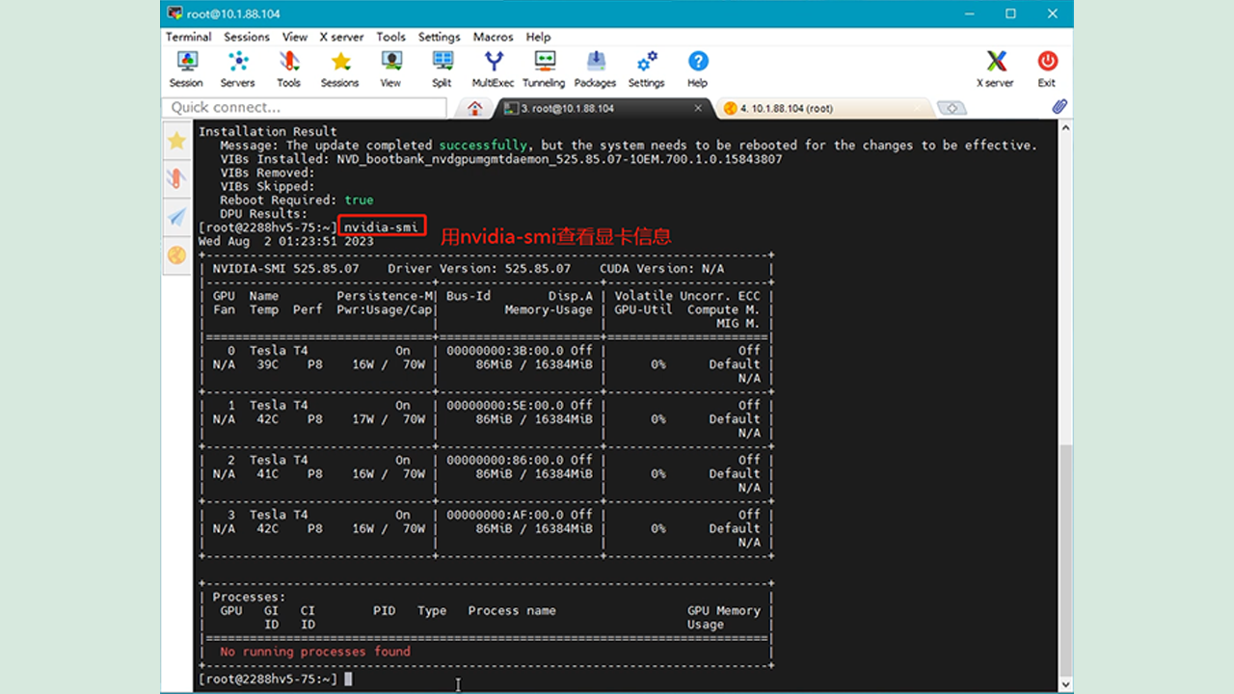The height and width of the screenshot is (694, 1234).
Task: Click 'Wed Aug 2 01:23:51 2023' timestamp
Action: click(x=285, y=241)
